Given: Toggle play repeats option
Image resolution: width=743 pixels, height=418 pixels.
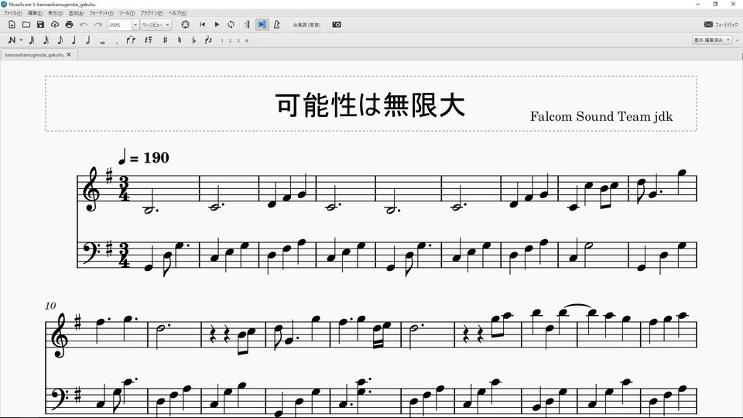Looking at the screenshot, I should coord(247,25).
